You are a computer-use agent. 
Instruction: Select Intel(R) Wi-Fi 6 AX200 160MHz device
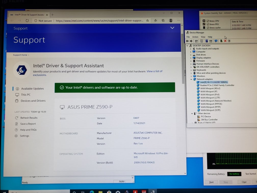point(214,82)
